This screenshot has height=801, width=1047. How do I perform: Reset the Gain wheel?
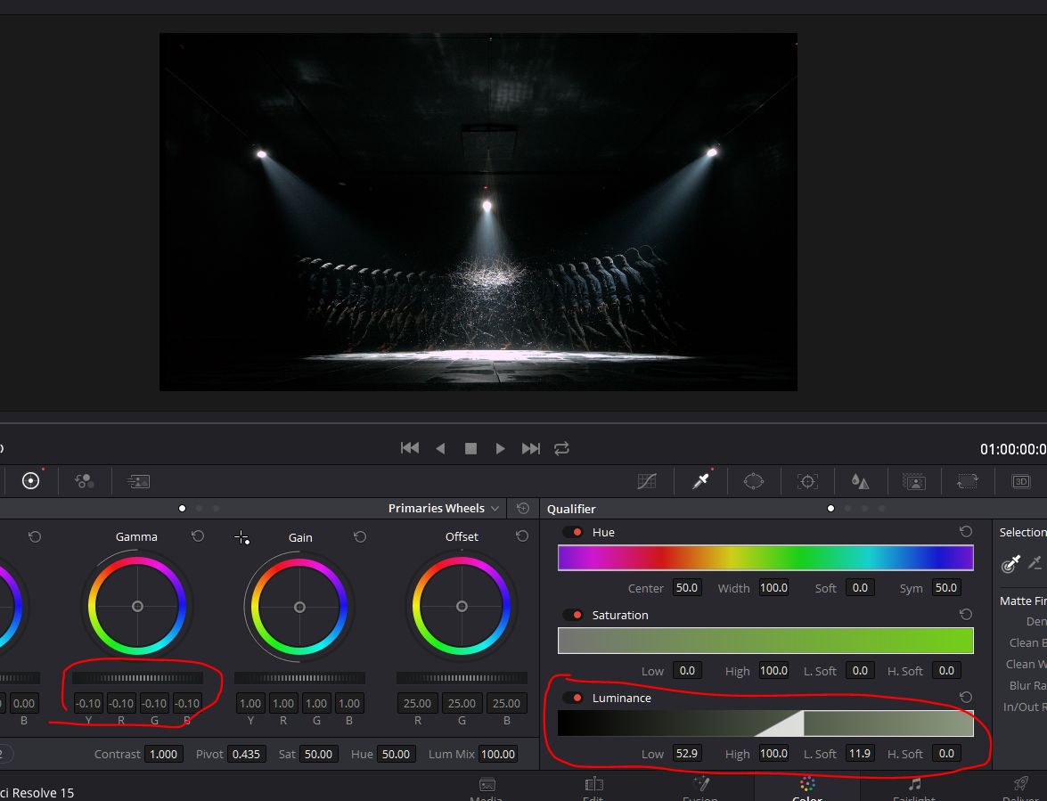click(x=360, y=536)
